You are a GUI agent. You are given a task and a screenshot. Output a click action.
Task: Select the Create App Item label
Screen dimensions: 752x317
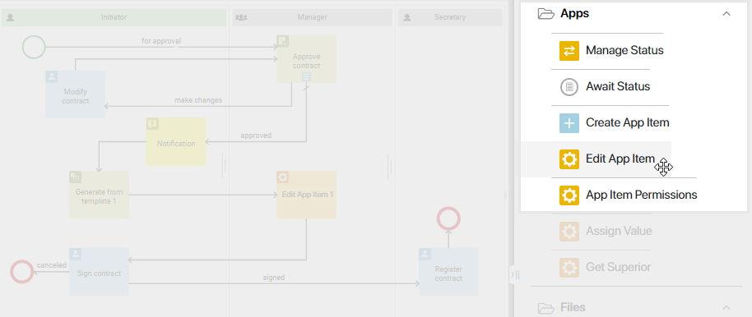(x=627, y=122)
